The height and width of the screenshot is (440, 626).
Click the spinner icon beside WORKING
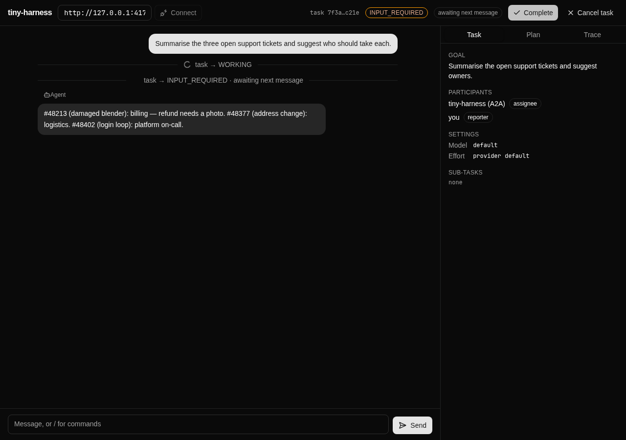pyautogui.click(x=187, y=65)
